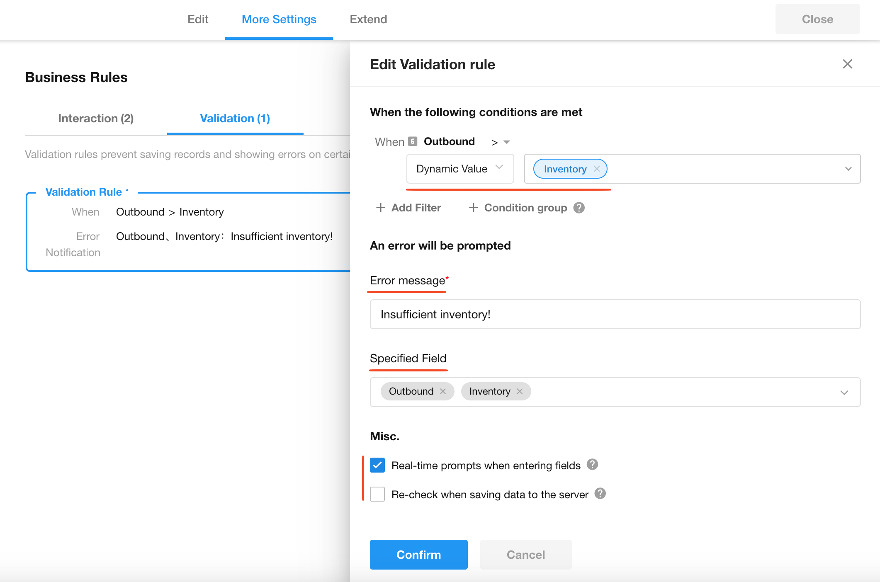Enable Re-check when saving data to server

click(377, 494)
